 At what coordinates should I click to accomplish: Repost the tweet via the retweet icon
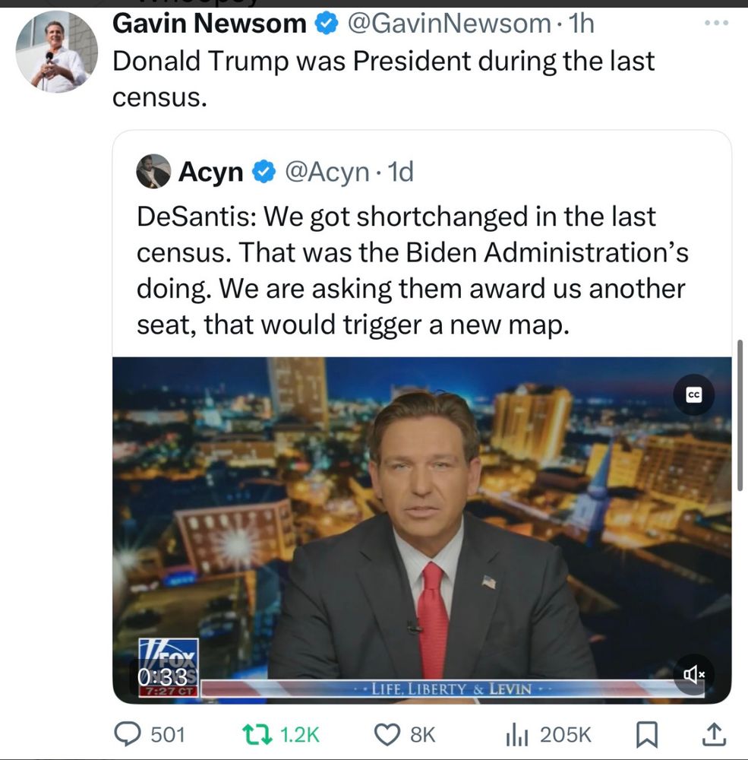[x=255, y=734]
